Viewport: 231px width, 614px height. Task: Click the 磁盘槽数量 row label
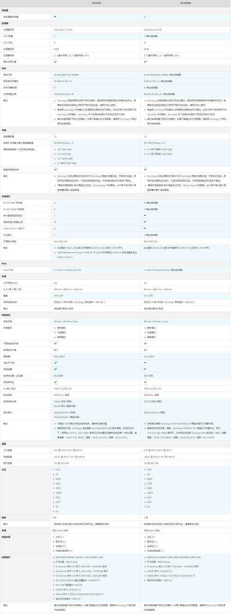click(8, 137)
